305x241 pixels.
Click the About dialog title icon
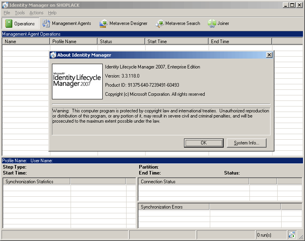tap(53, 55)
